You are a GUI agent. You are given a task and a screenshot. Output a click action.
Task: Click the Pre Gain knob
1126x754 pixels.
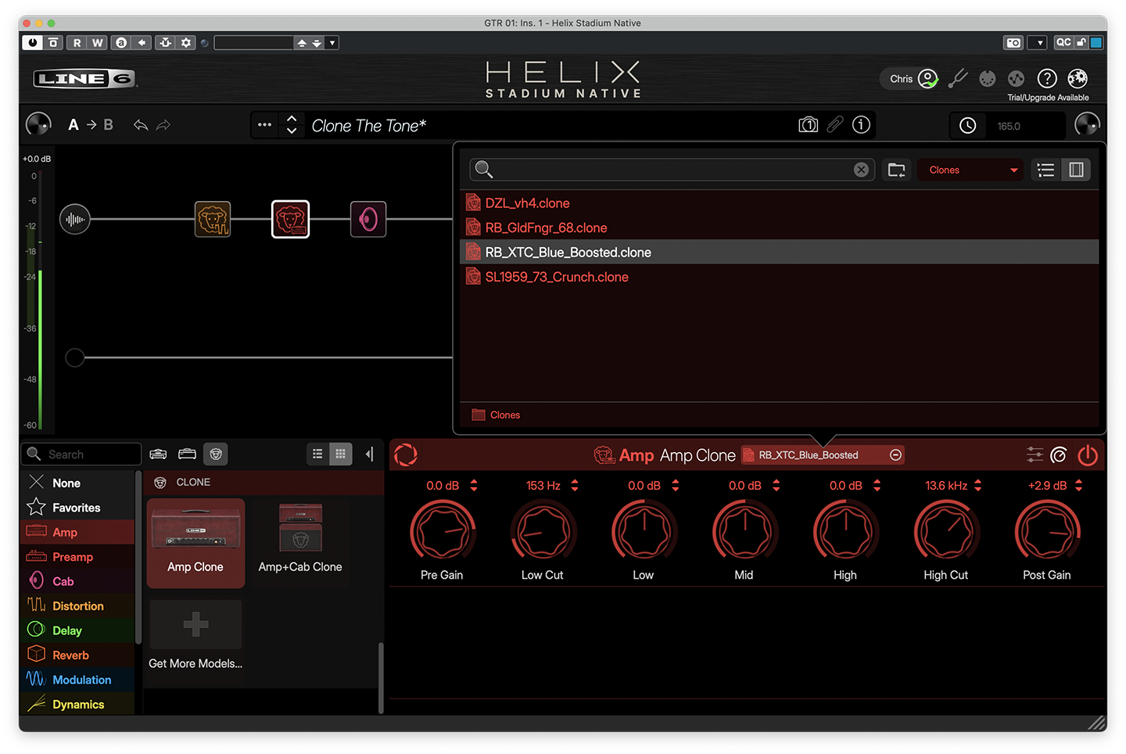(443, 532)
